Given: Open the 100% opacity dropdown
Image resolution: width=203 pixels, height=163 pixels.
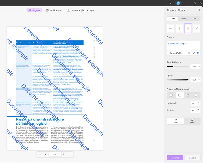Looking at the screenshot, I should pyautogui.click(x=195, y=80).
